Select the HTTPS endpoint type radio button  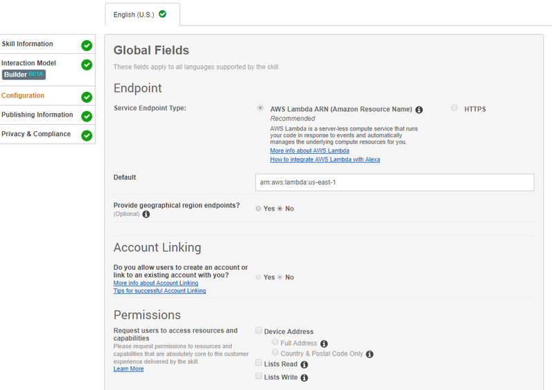click(454, 108)
